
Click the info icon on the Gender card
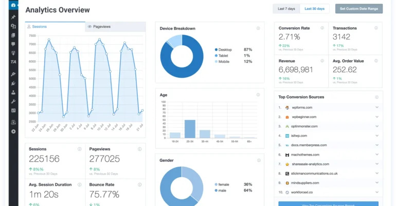click(259, 160)
